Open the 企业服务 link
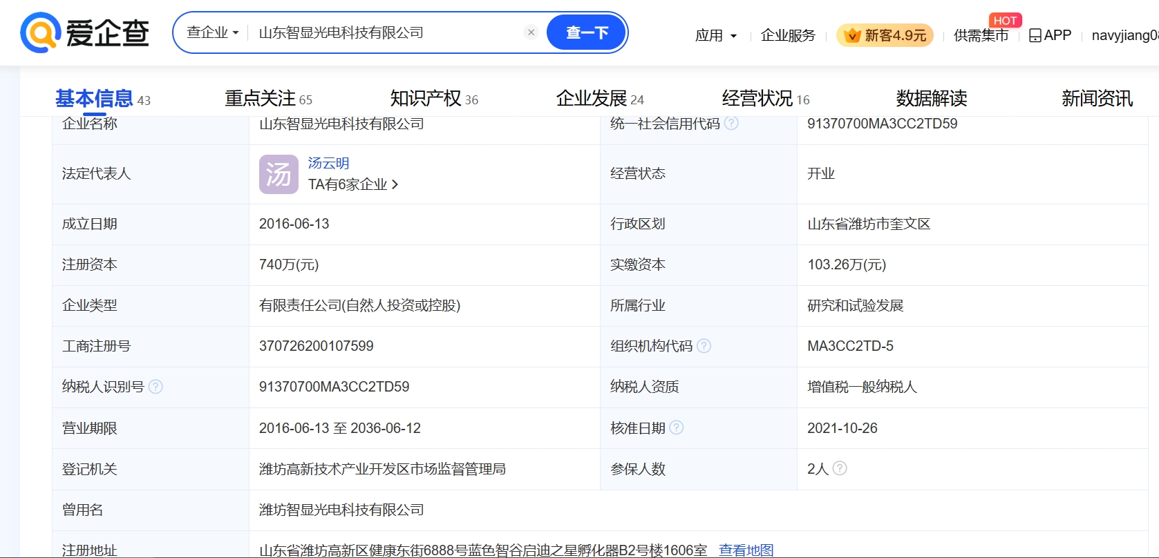1159x558 pixels. click(788, 35)
